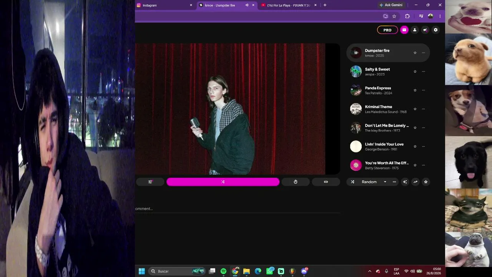Copy the sample link with chain icon

326,182
